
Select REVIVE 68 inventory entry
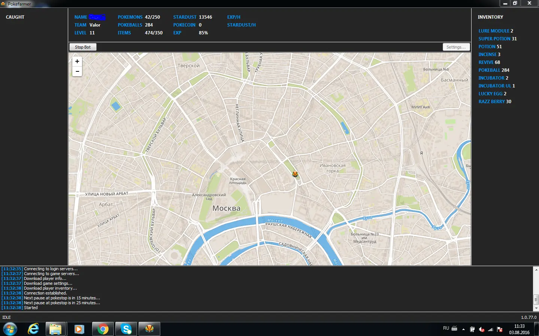click(x=489, y=62)
